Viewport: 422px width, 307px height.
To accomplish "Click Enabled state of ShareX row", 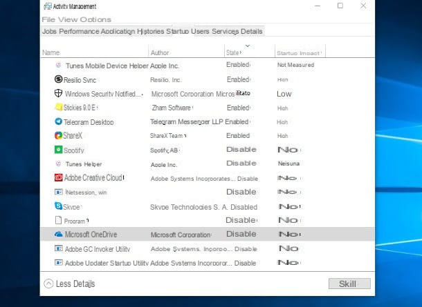I will pos(238,135).
